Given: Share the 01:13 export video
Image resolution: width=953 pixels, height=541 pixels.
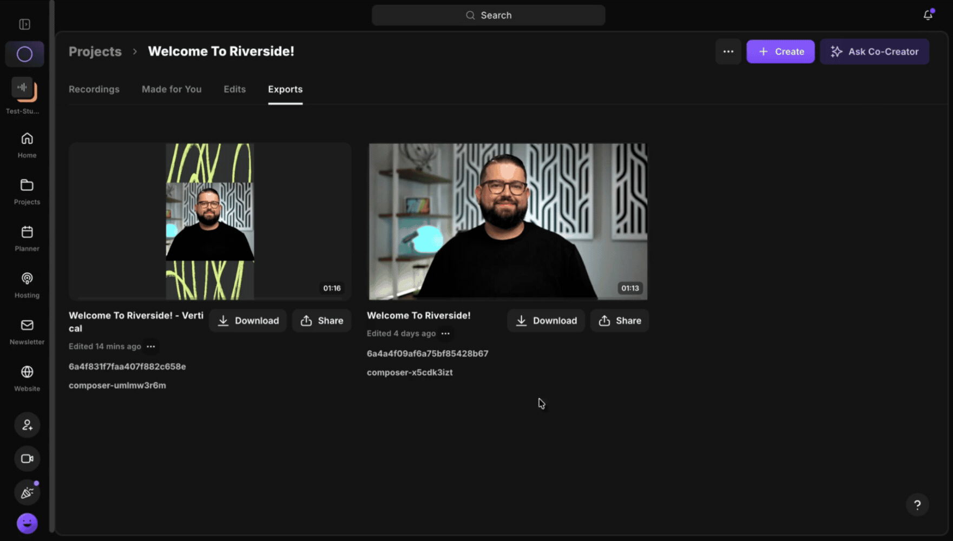Looking at the screenshot, I should pyautogui.click(x=620, y=321).
